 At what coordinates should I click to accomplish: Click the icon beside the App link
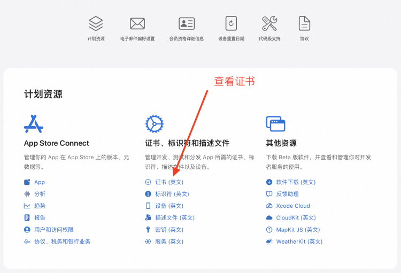[27, 182]
